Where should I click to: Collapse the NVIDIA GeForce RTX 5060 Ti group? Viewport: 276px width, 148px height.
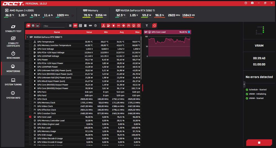(x=27, y=37)
